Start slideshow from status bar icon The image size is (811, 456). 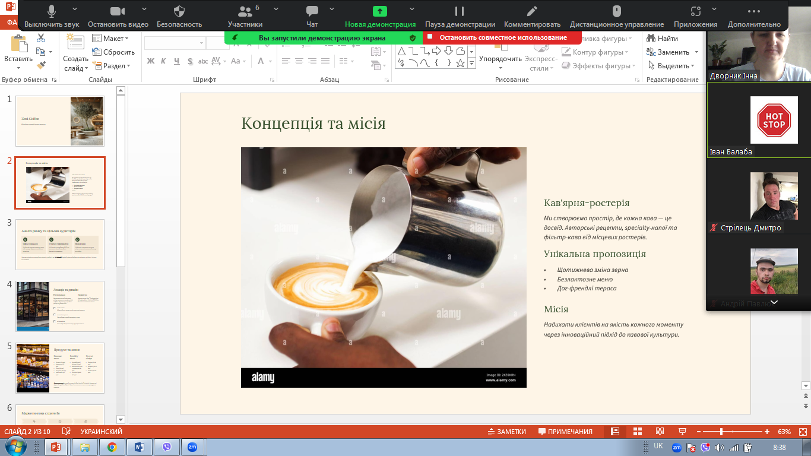pyautogui.click(x=682, y=432)
